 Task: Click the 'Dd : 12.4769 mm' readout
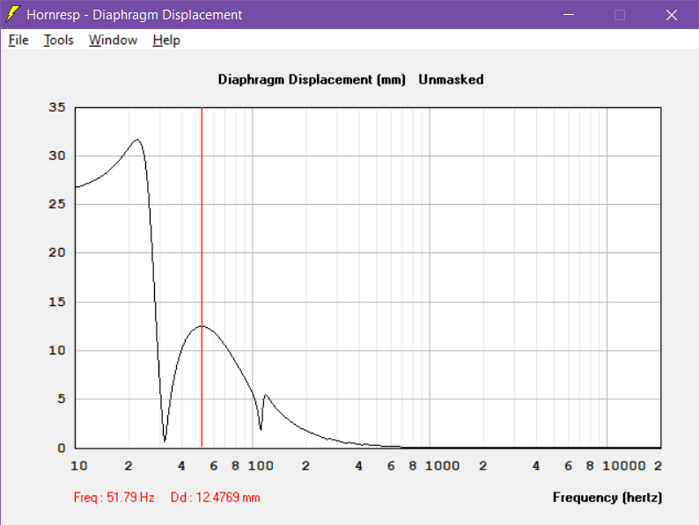click(x=216, y=498)
